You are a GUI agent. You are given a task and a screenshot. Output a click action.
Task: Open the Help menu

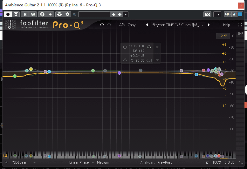(226, 25)
